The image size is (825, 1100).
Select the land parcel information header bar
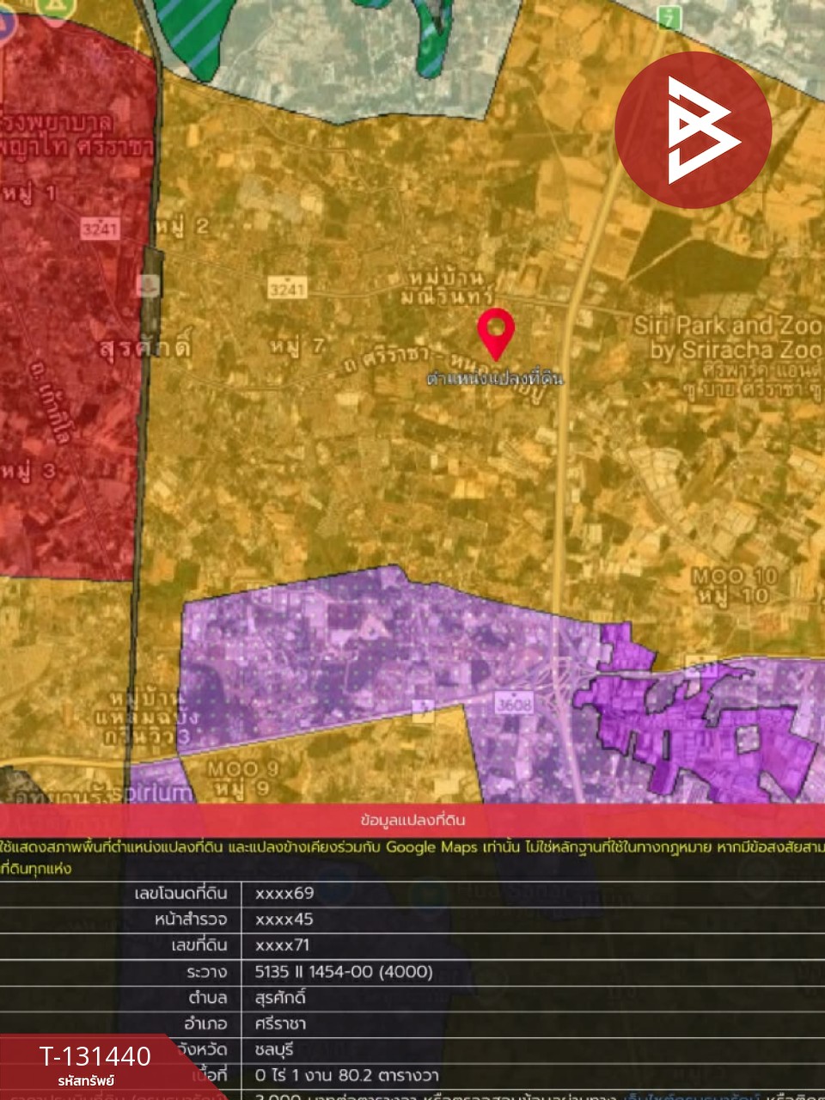coord(412,820)
